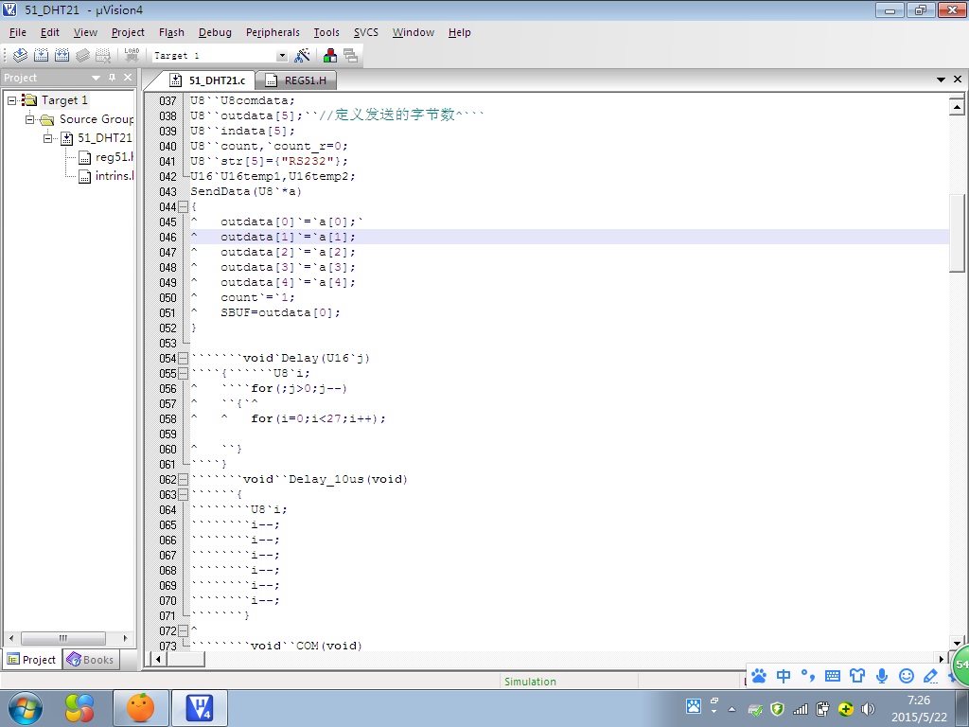The width and height of the screenshot is (969, 727).
Task: Open the IME emoji smiley icon
Action: (x=906, y=676)
